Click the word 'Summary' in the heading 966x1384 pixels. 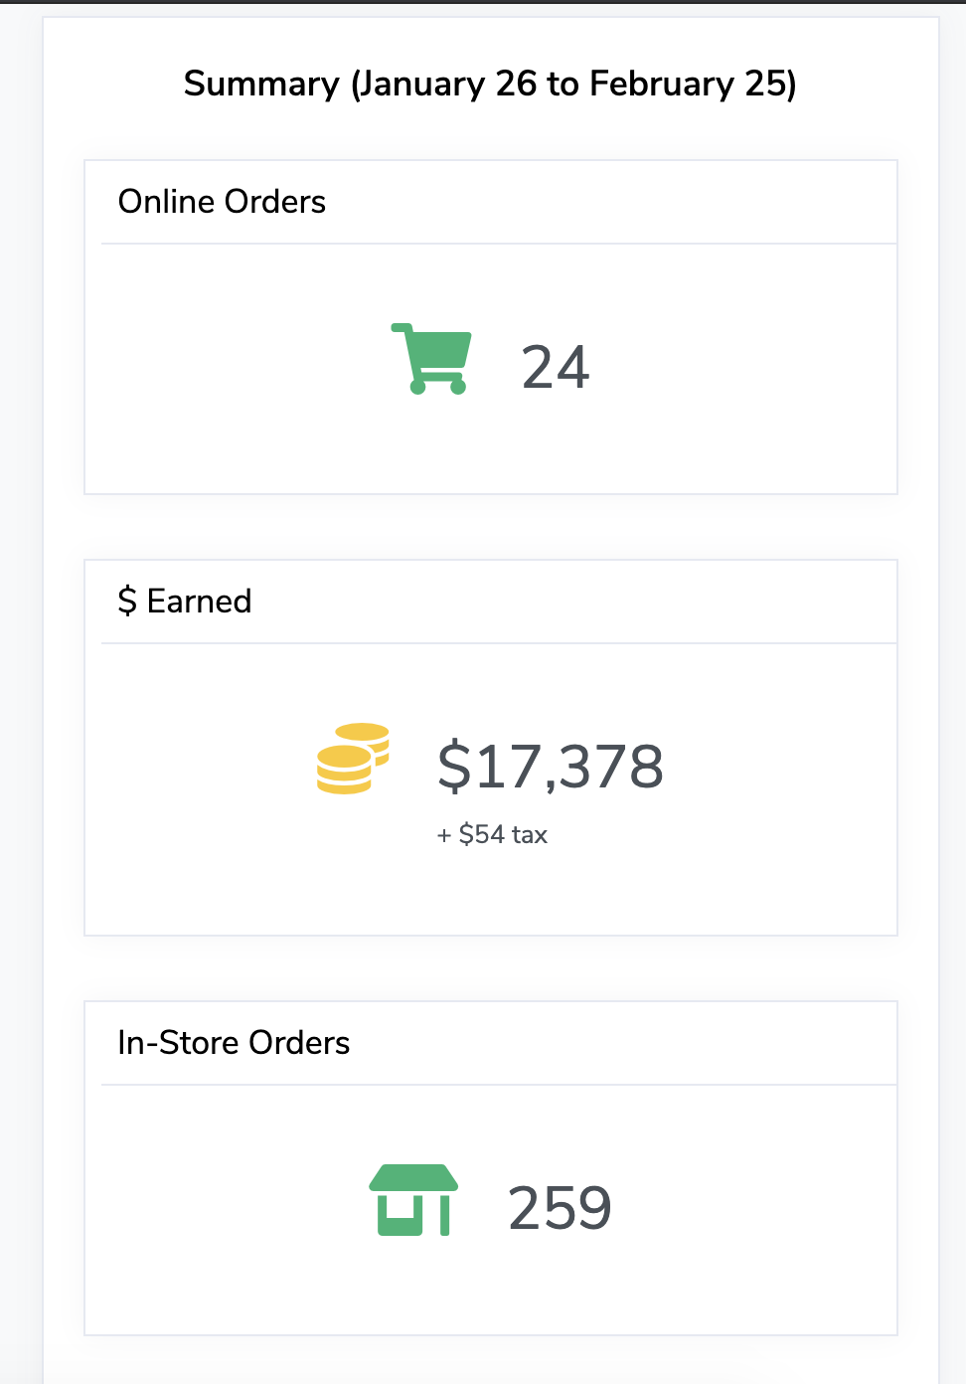click(x=262, y=84)
